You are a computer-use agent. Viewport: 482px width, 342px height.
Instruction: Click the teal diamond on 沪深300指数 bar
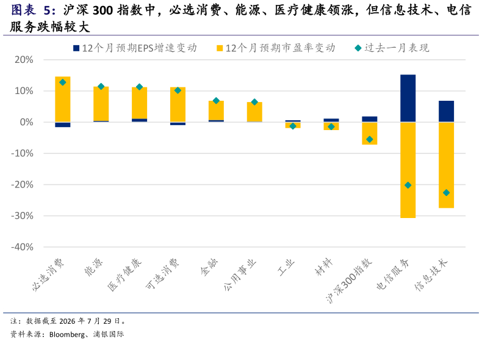370,139
